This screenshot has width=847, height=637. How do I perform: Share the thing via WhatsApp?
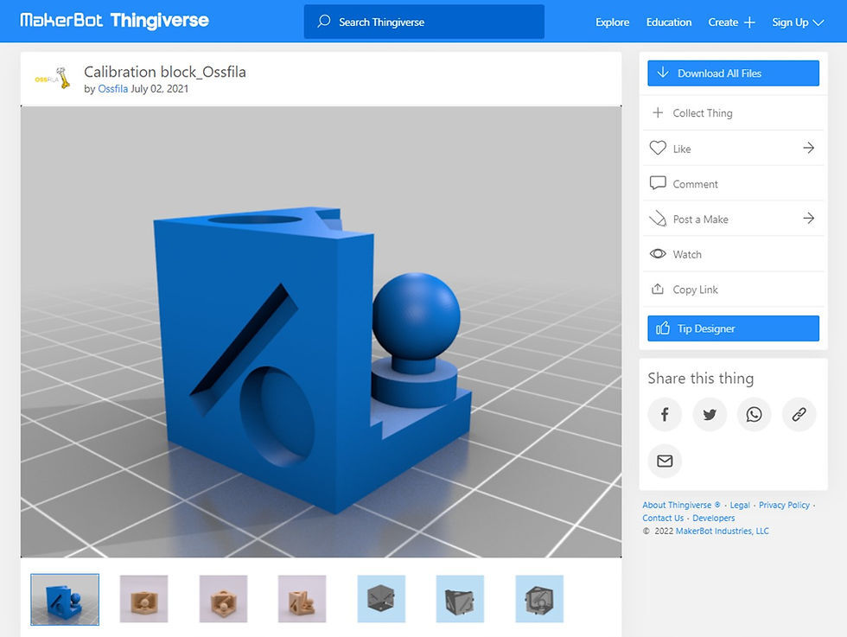(755, 414)
